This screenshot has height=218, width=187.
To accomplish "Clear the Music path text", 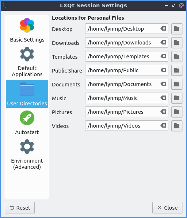I will click(x=163, y=98).
